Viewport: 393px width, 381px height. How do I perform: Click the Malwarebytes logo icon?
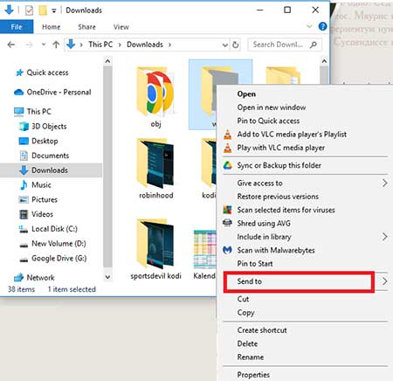(227, 250)
